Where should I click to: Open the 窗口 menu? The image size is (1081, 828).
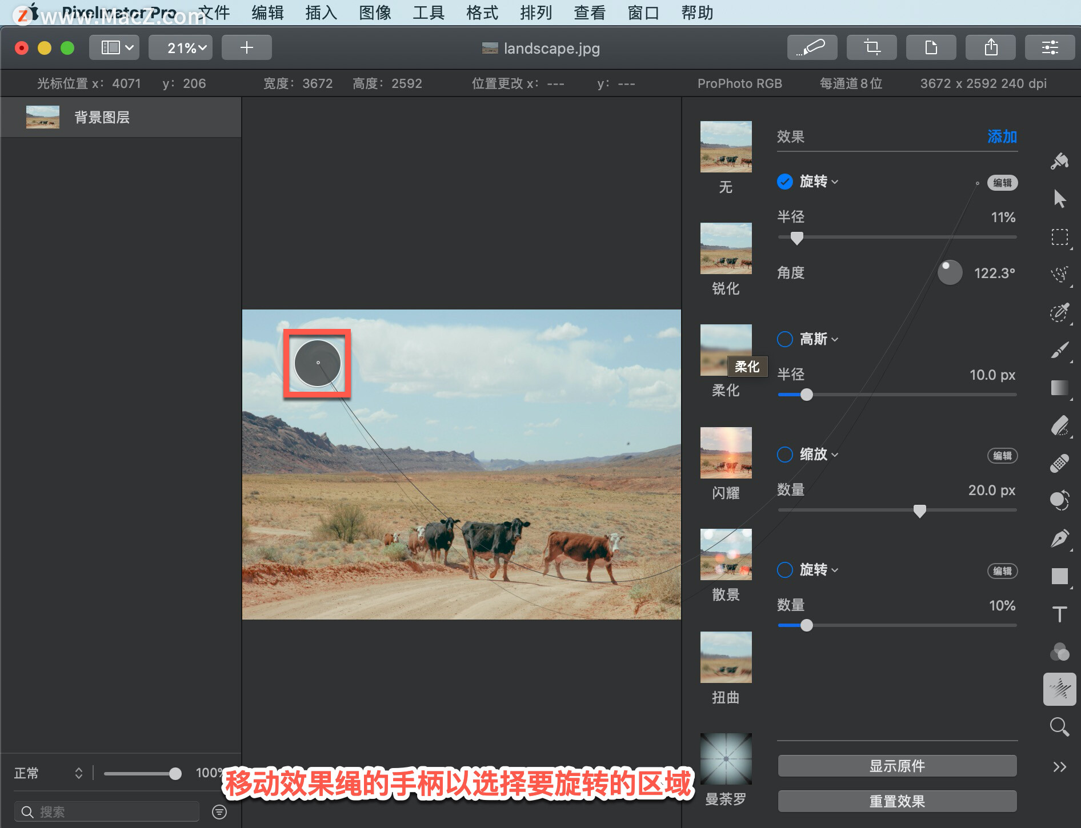coord(644,13)
